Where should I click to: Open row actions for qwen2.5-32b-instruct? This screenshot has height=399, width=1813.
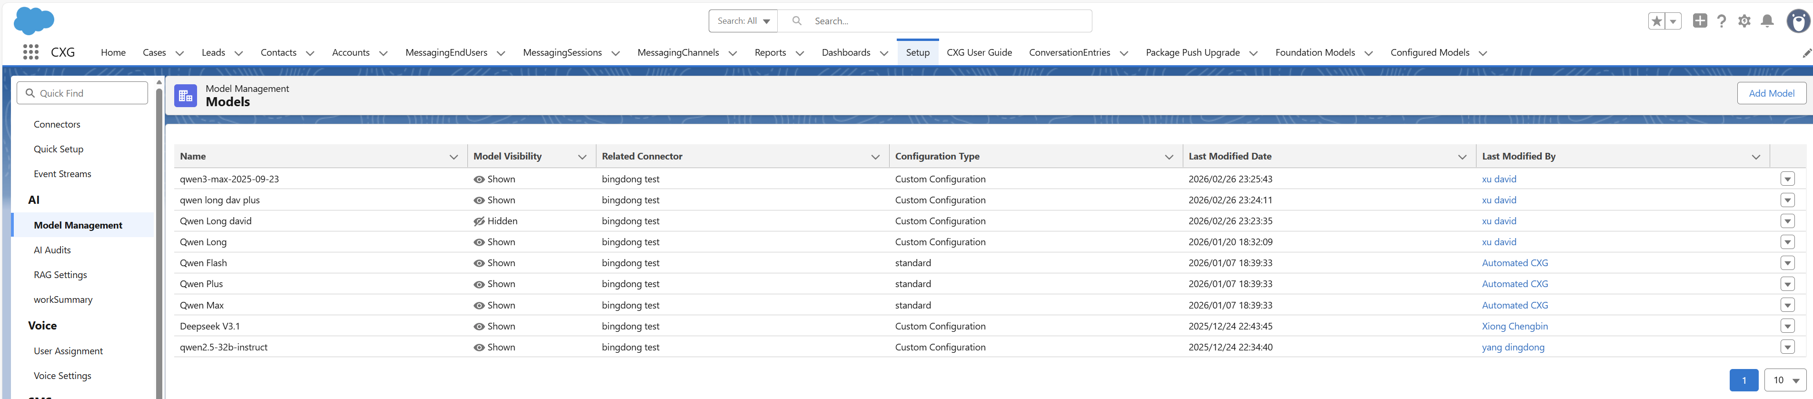(1788, 347)
